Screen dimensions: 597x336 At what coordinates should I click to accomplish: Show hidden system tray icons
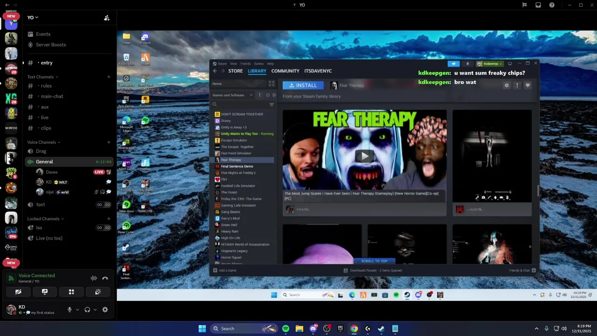click(x=536, y=329)
